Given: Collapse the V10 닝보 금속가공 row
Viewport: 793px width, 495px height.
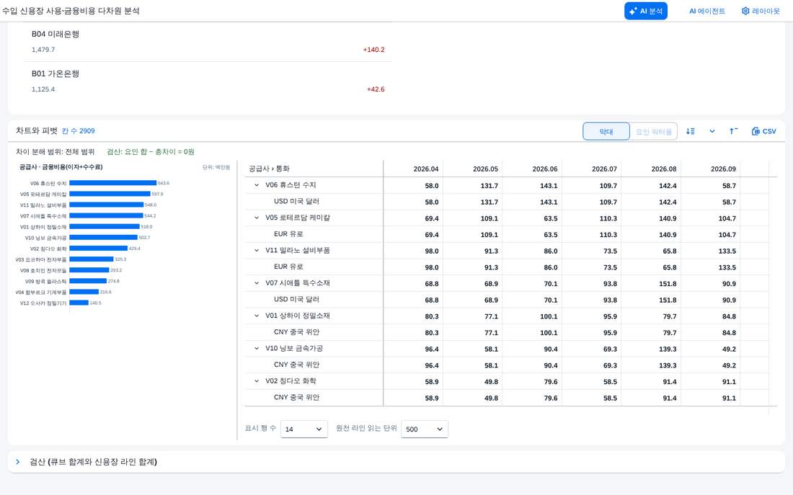Looking at the screenshot, I should [257, 348].
